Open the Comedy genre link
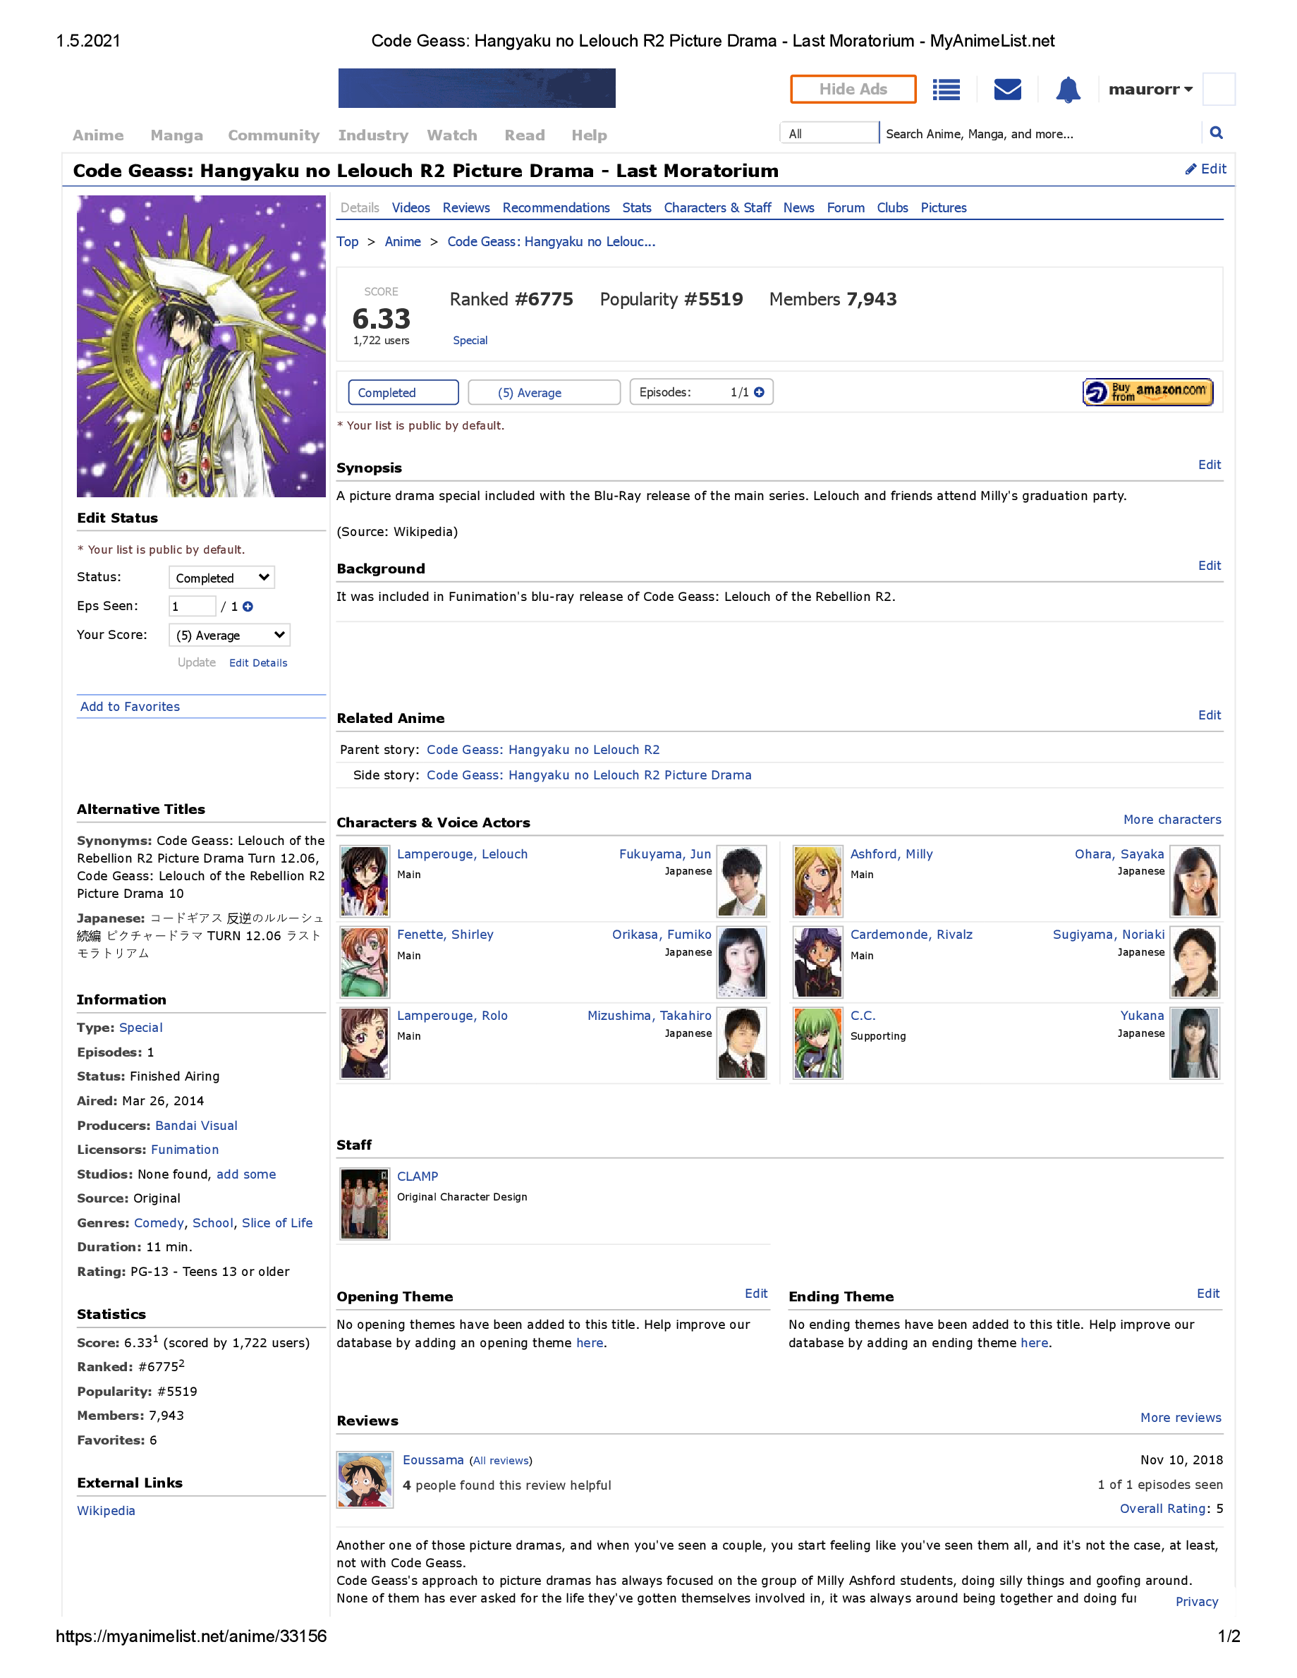The height and width of the screenshot is (1678, 1297). tap(159, 1223)
